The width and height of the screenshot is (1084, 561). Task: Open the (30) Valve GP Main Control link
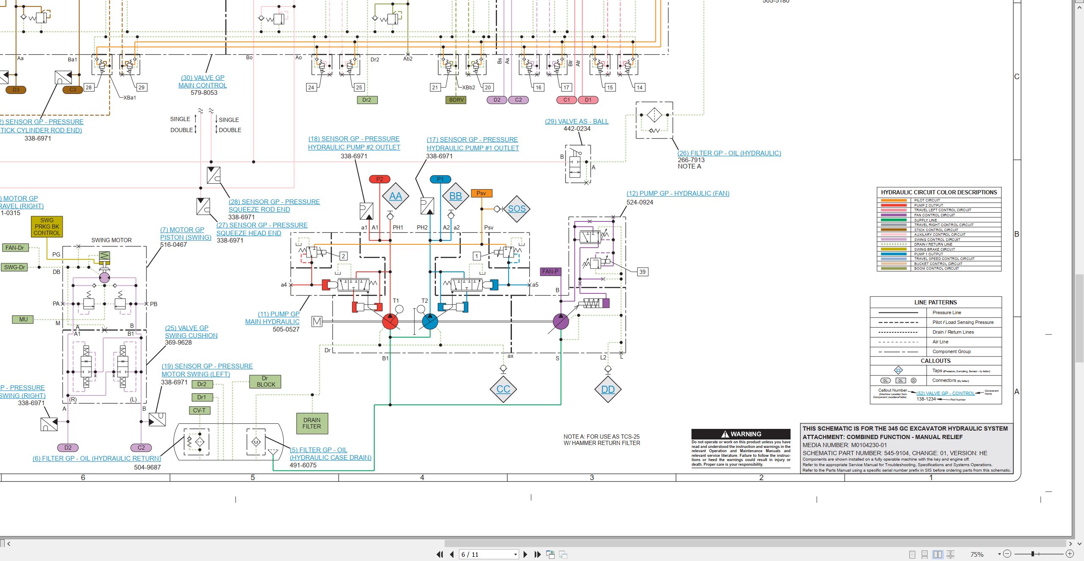[203, 81]
